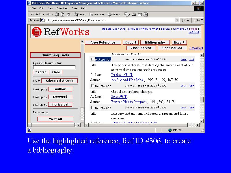Click Edit link for Ref ID 307
Screen dimensions: 231x173
(x=192, y=86)
